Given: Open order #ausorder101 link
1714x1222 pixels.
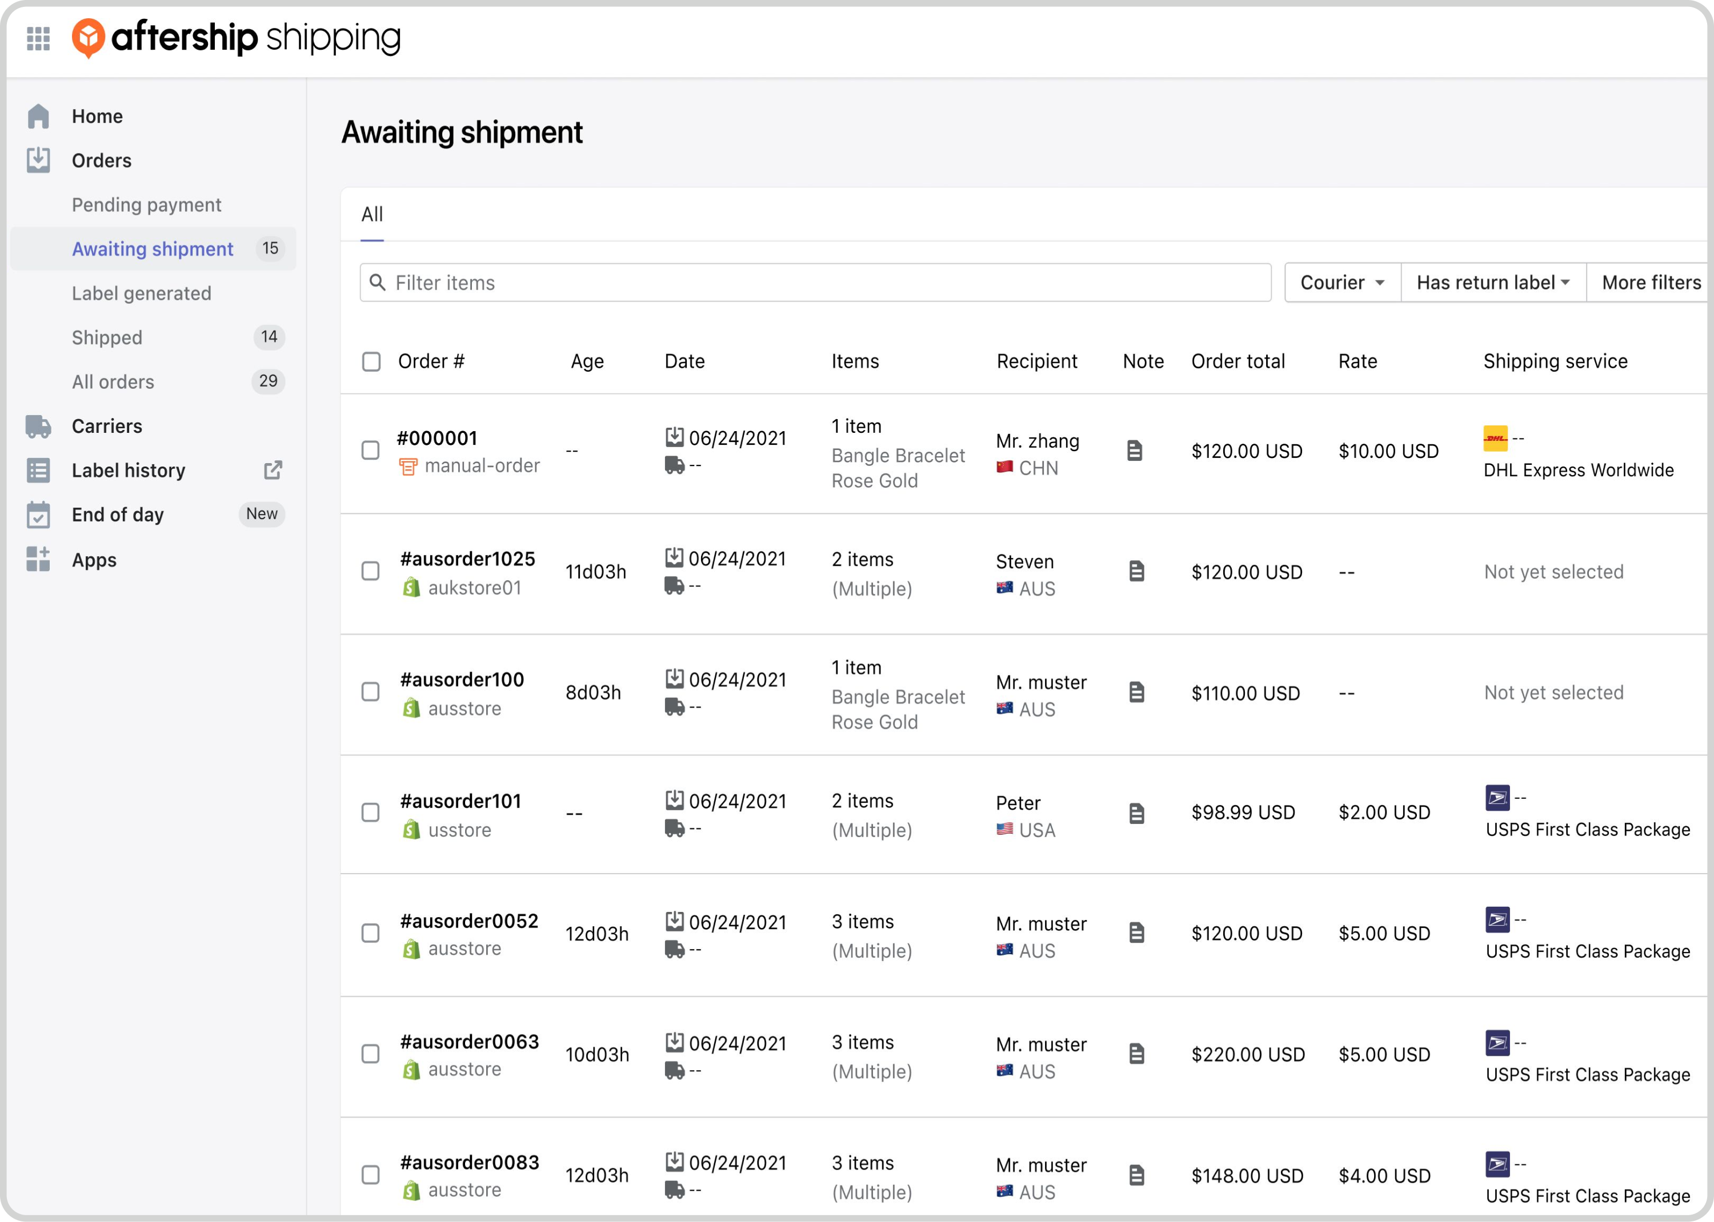Looking at the screenshot, I should click(460, 801).
